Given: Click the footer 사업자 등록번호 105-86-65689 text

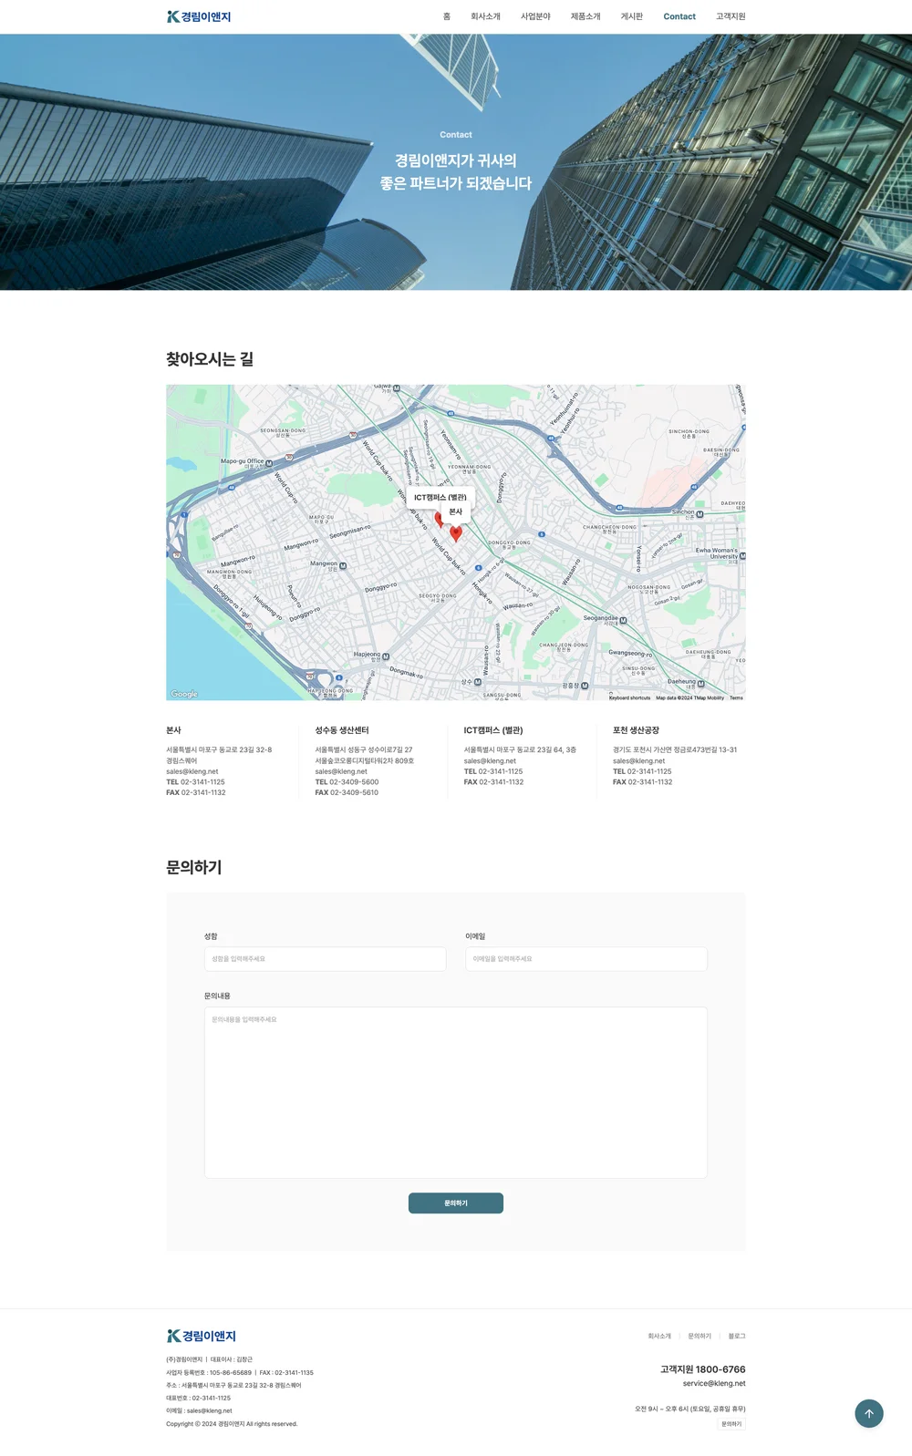Looking at the screenshot, I should [x=209, y=1373].
